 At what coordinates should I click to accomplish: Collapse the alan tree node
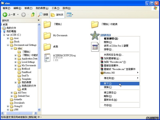point(12,48)
